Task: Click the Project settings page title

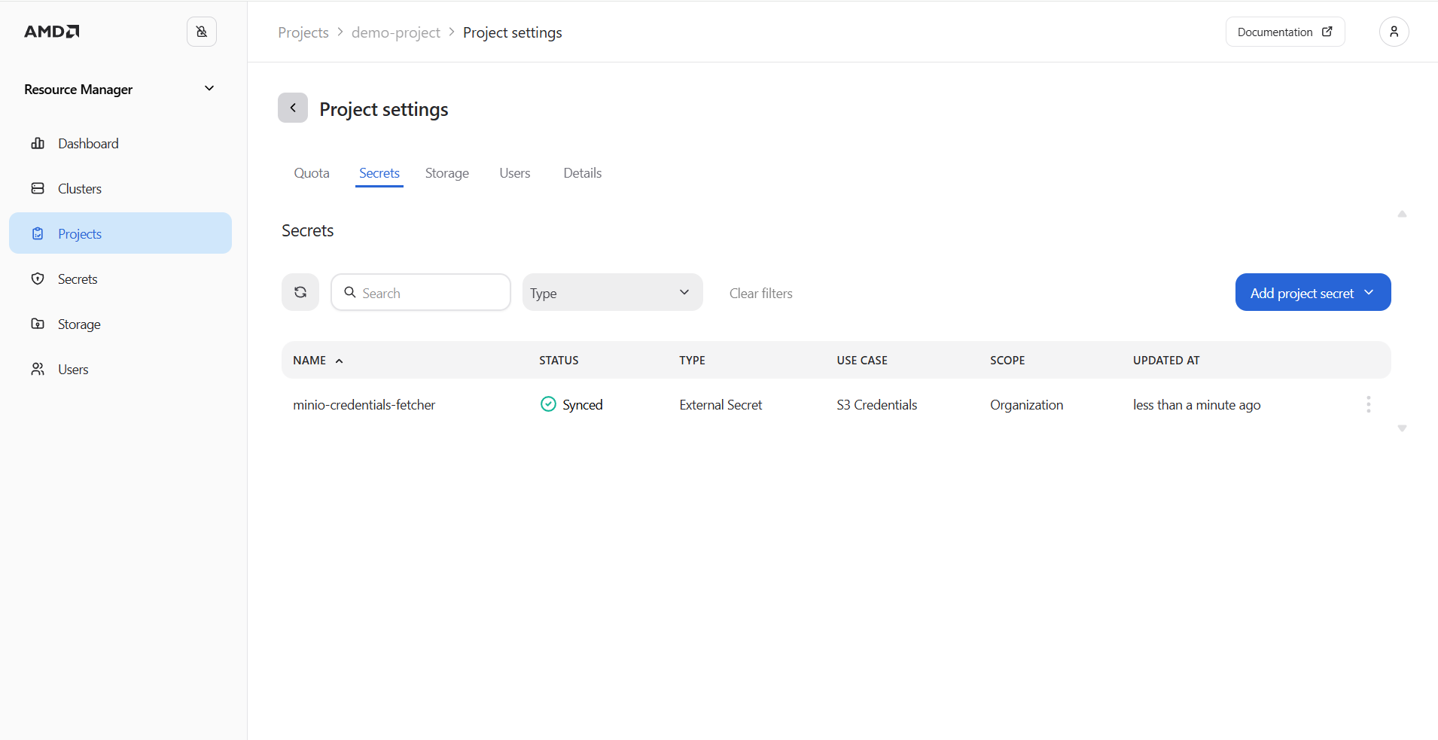Action: (x=384, y=109)
